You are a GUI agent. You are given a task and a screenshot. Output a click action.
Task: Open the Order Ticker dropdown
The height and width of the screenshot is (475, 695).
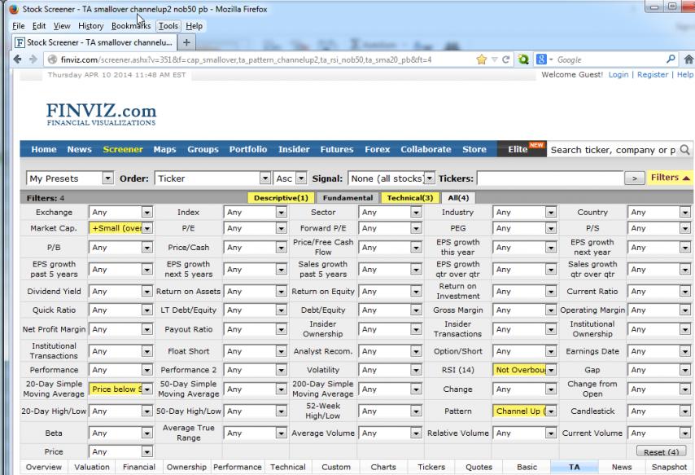pos(212,178)
